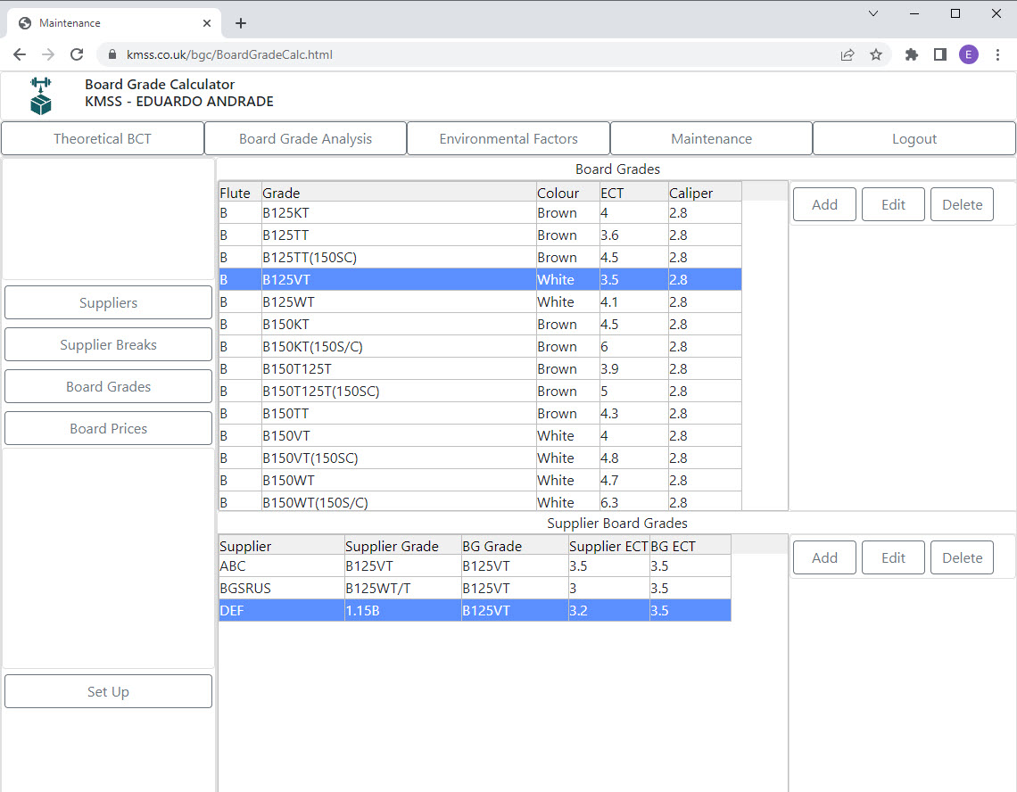
Task: Select the DEF supplier row
Action: click(475, 610)
